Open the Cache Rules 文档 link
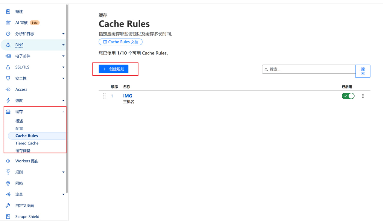The image size is (383, 221). [x=121, y=42]
